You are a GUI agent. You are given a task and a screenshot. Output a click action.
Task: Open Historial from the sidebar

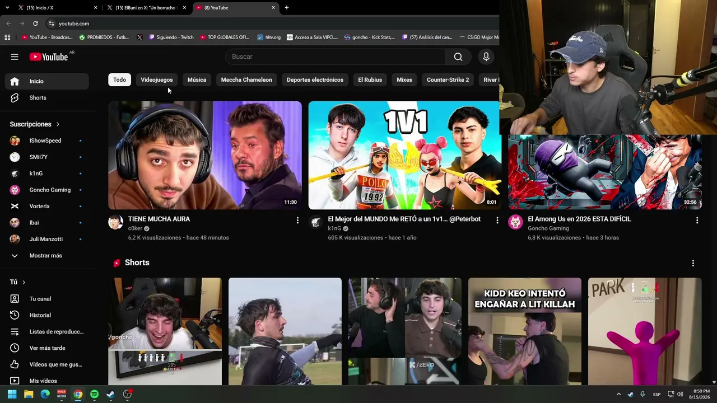tap(47, 315)
